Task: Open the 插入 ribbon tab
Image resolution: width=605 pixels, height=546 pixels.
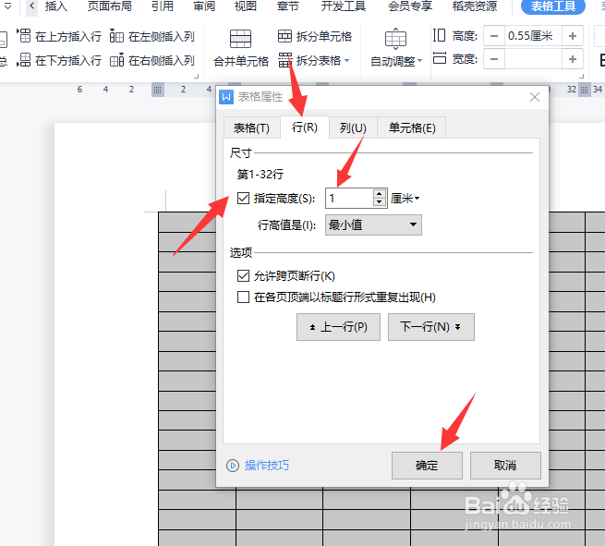Action: tap(56, 6)
